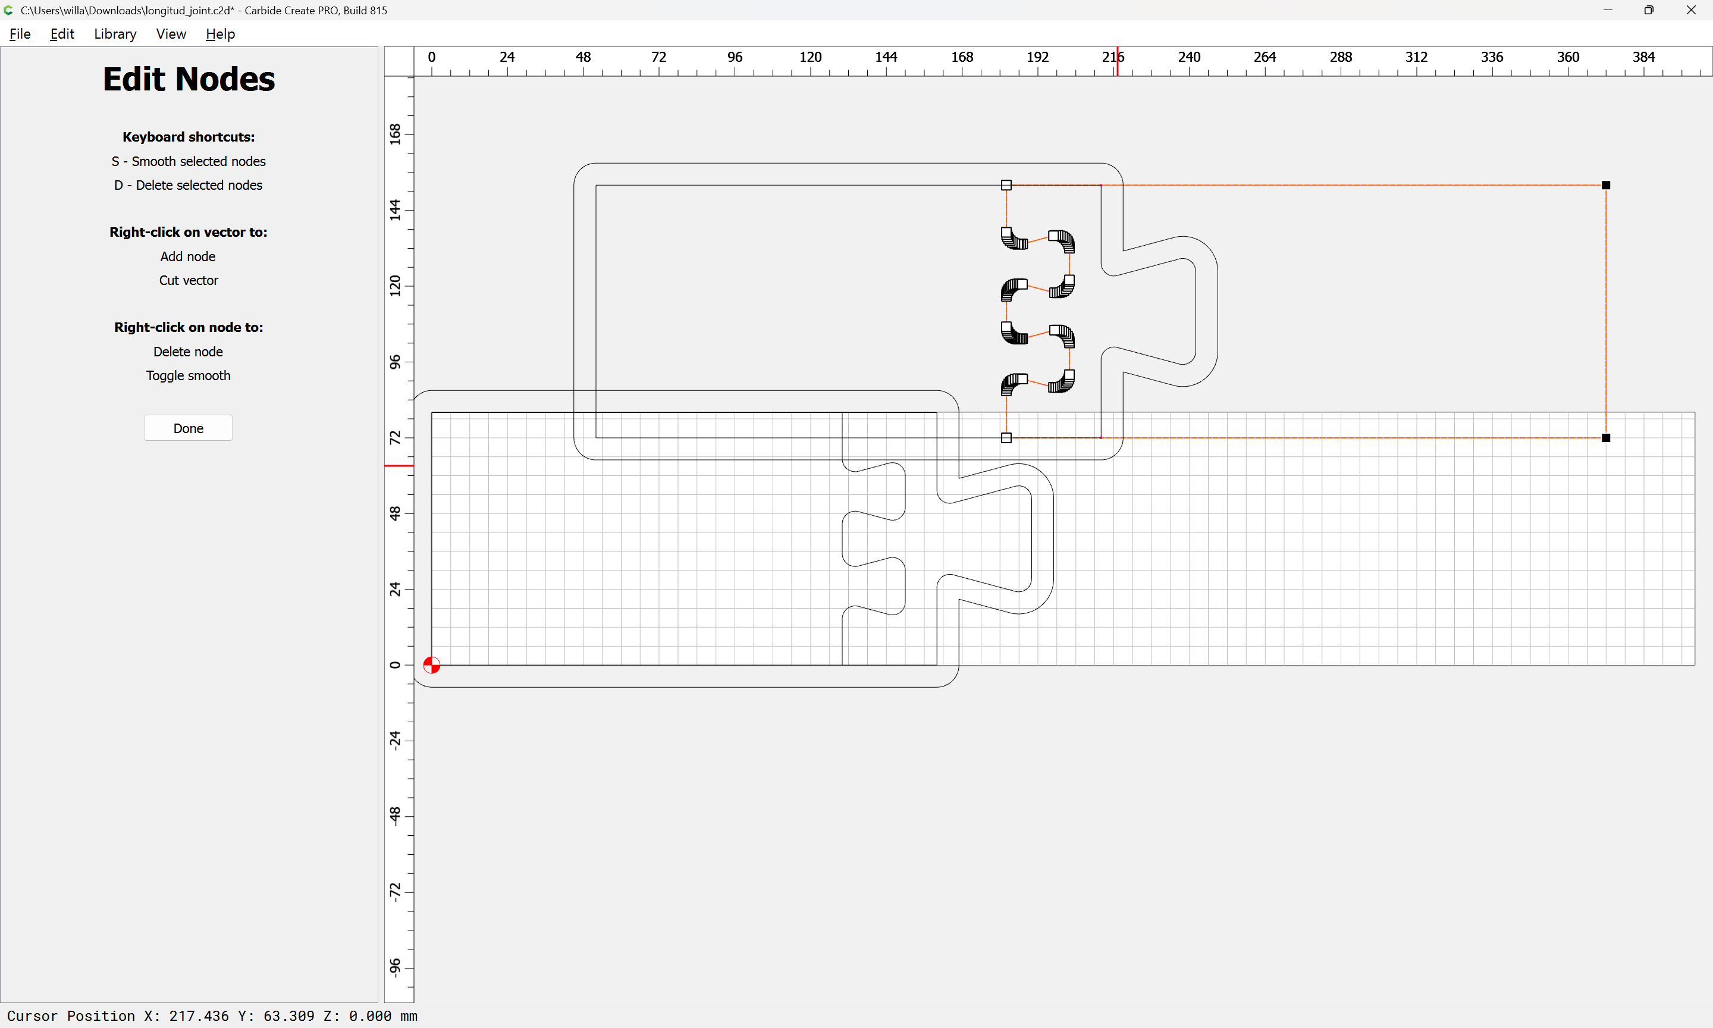
Task: Click the Carbide Create app icon in the title bar
Action: pyautogui.click(x=9, y=10)
